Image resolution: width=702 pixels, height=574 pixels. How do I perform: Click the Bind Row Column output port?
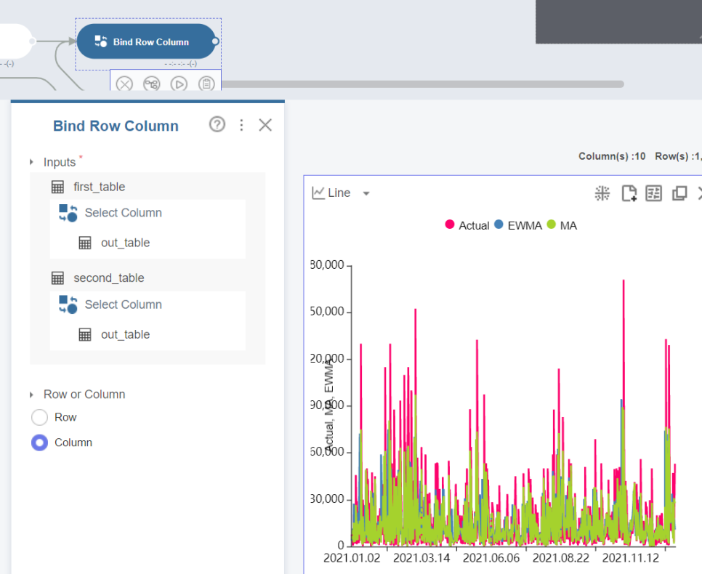[x=215, y=41]
